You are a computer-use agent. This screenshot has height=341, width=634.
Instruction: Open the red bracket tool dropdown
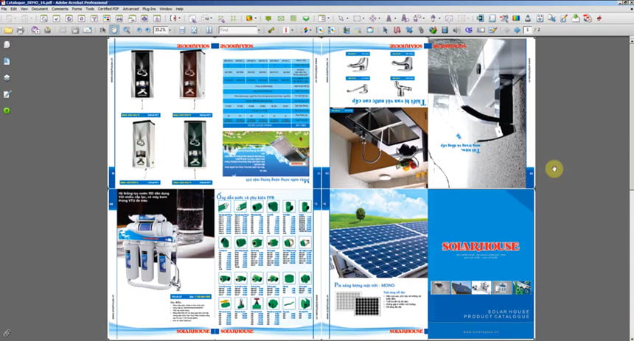[x=179, y=18]
